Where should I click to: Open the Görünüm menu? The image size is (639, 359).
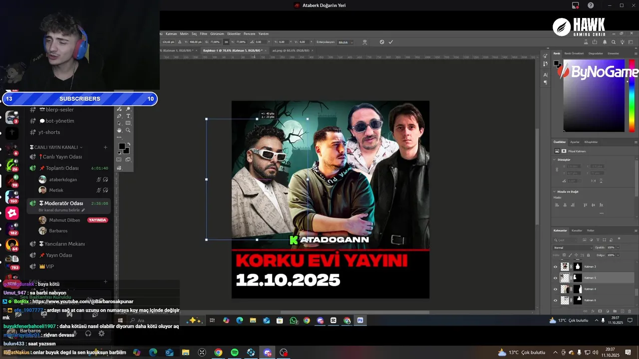click(x=217, y=34)
